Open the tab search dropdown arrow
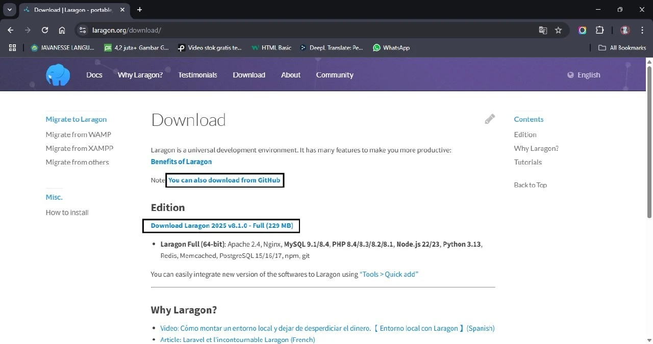Viewport: 653px width, 344px height. click(x=9, y=9)
